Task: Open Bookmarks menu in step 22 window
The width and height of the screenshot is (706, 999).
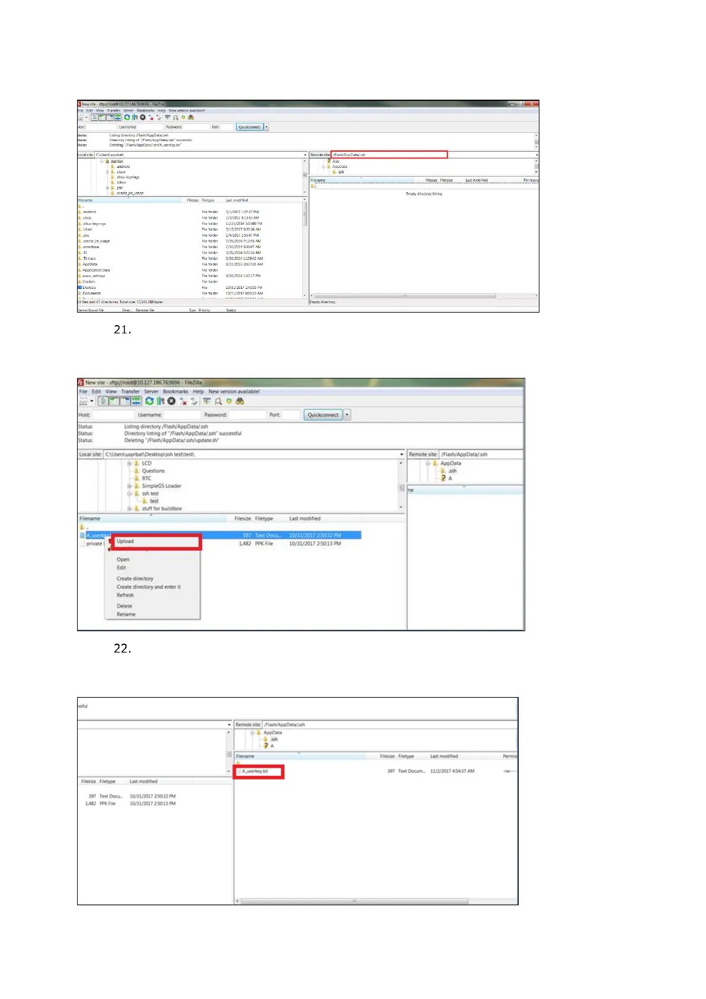Action: pos(175,392)
